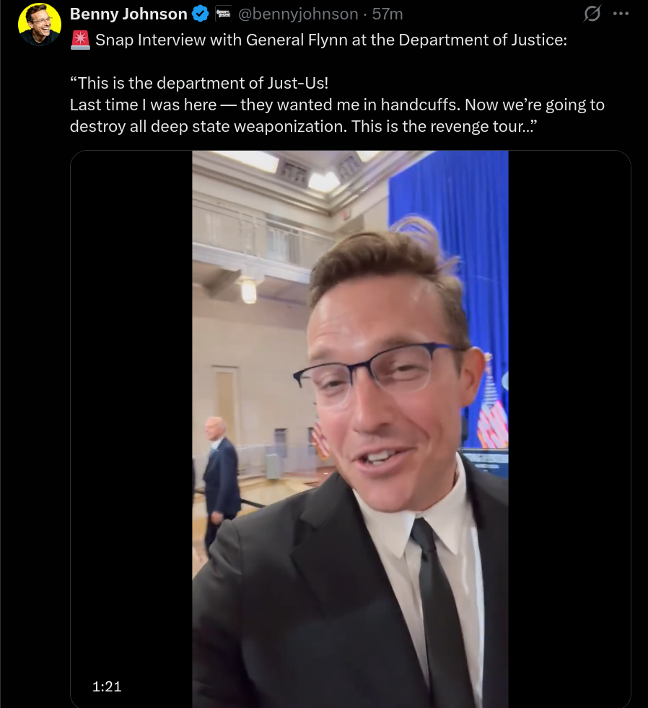
Task: Click the affiliate badge beside the verified checkmark
Action: pos(223,14)
